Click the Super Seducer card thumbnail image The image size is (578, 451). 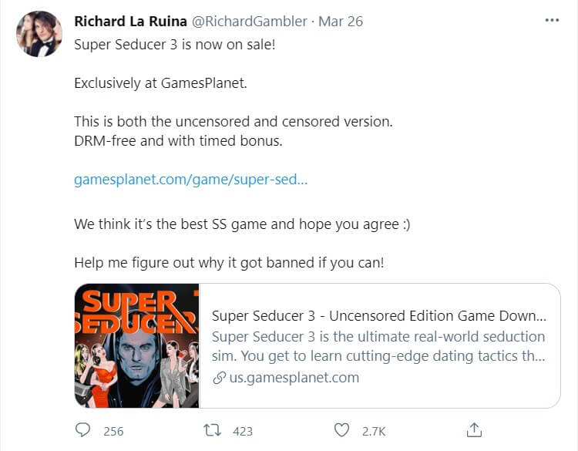pos(137,345)
